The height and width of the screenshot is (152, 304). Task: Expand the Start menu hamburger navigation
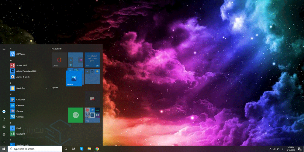pos(4,49)
